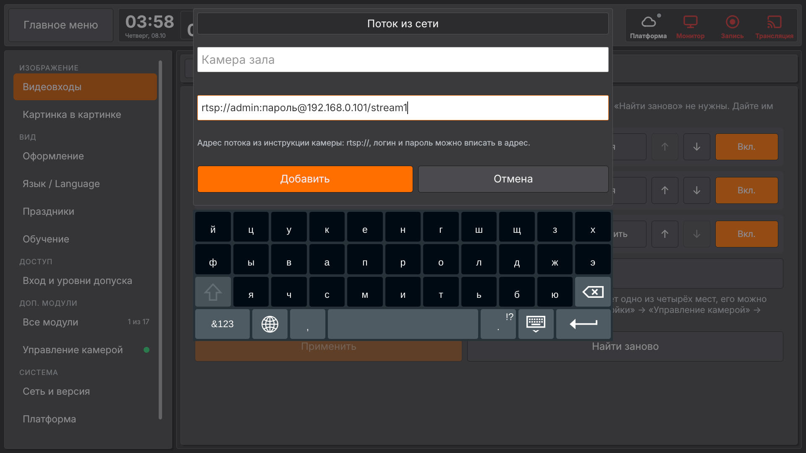Tap the return arrow key
The image size is (806, 453).
584,324
